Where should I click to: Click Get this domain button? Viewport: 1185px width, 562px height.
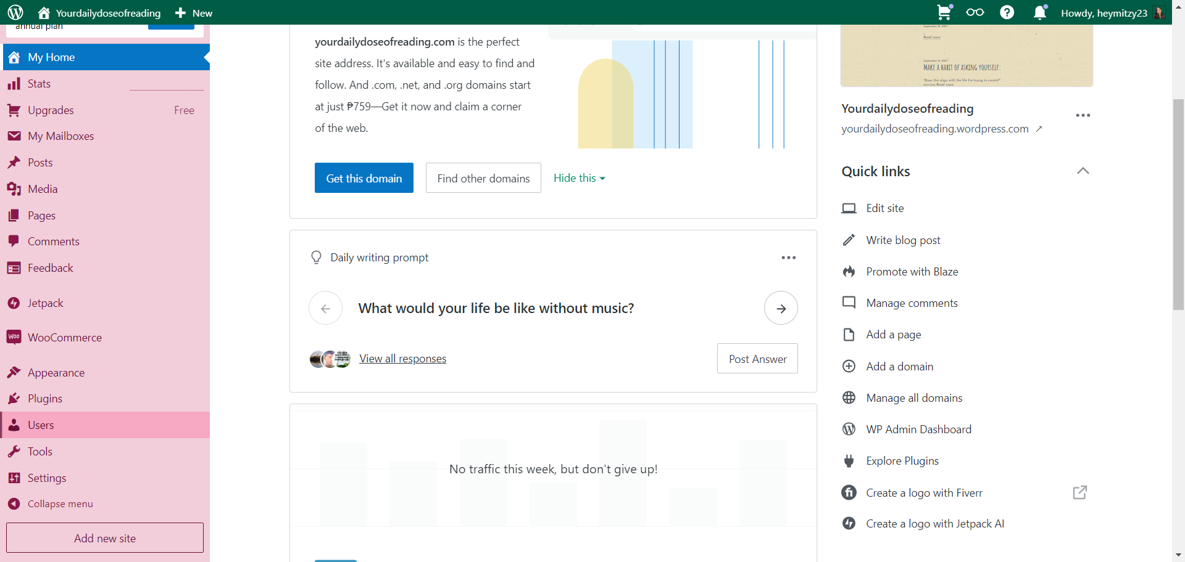364,178
